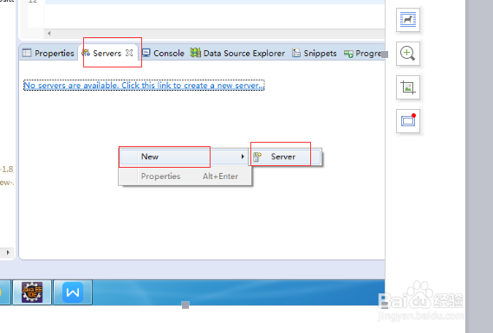Click the Server submenu icon
This screenshot has height=333, width=493.
click(x=257, y=157)
